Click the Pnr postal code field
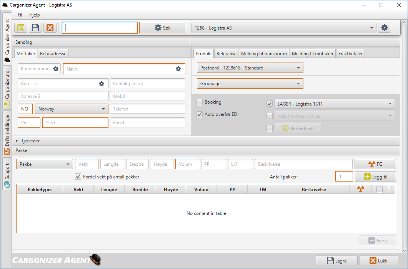The height and width of the screenshot is (269, 408). tap(29, 122)
